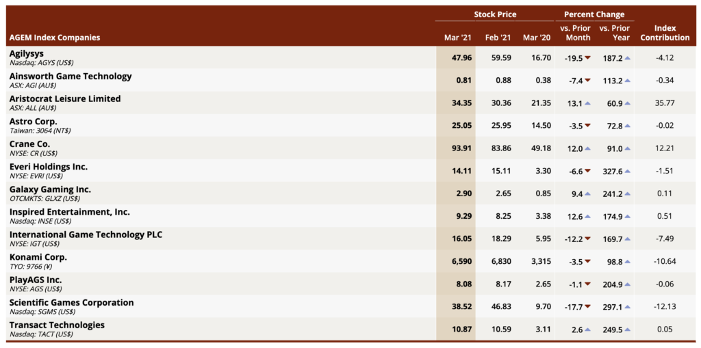Click Konami index contribution -10.64
This screenshot has height=348, width=701.
665,262
